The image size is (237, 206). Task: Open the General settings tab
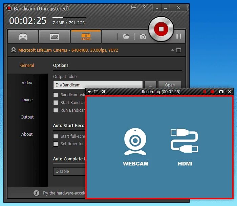[27, 65]
